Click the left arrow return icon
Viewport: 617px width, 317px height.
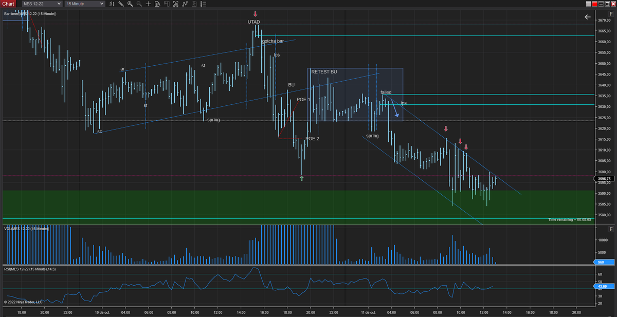pyautogui.click(x=588, y=17)
